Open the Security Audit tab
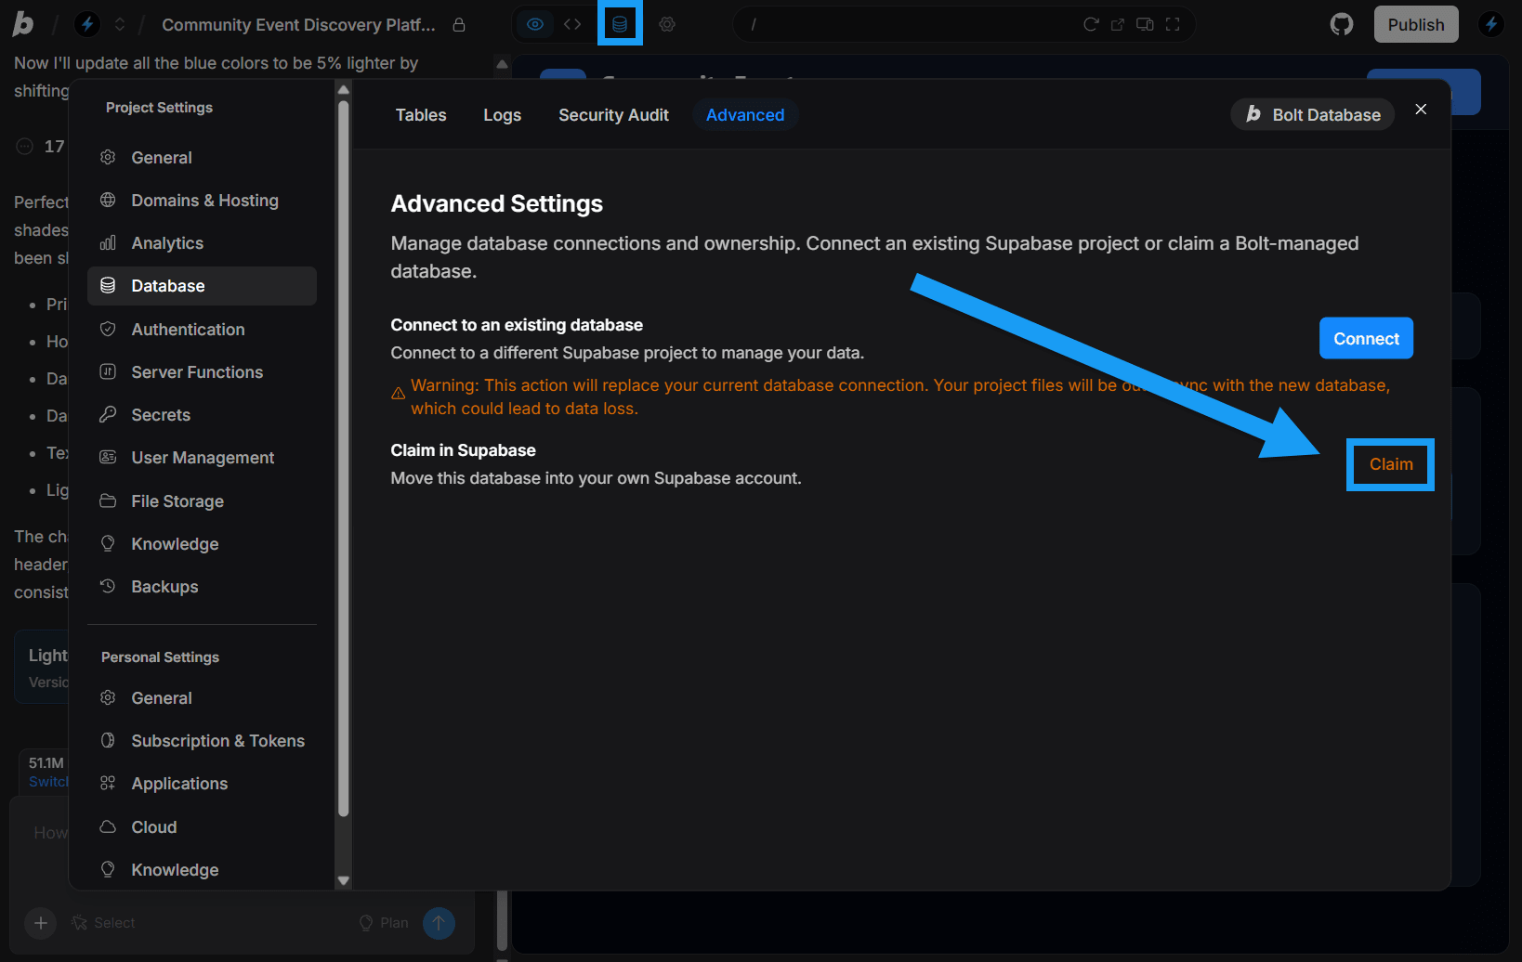Screen dimensions: 1522x962 pyautogui.click(x=613, y=114)
